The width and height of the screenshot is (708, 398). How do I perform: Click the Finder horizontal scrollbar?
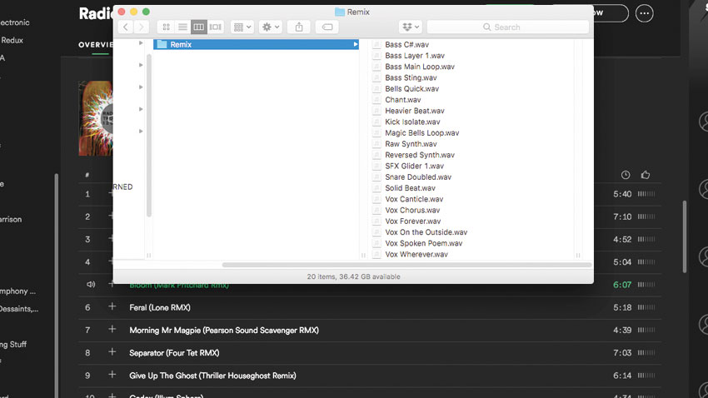pyautogui.click(x=406, y=265)
